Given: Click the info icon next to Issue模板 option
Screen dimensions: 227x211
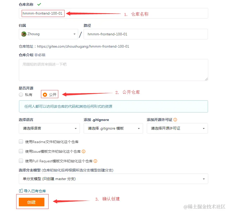Looking at the screenshot, I should [x=84, y=151].
